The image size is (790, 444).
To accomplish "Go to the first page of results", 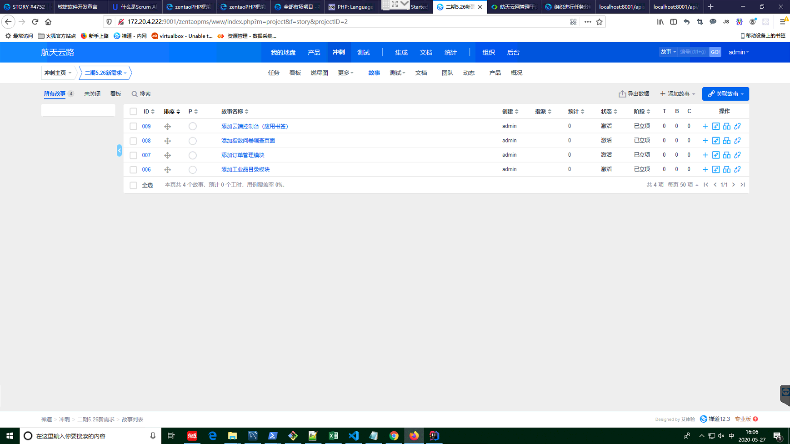I will tap(706, 185).
